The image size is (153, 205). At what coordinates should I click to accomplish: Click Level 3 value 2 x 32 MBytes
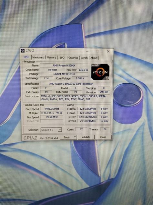88,121
